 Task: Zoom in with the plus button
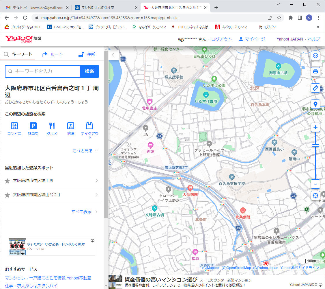point(315,127)
